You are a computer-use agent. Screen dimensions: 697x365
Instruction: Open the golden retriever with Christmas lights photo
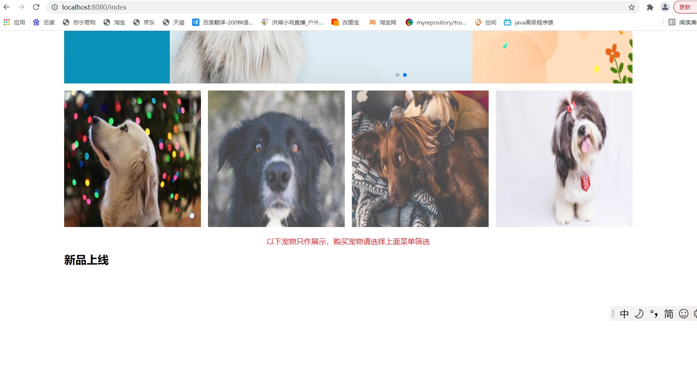[132, 159]
